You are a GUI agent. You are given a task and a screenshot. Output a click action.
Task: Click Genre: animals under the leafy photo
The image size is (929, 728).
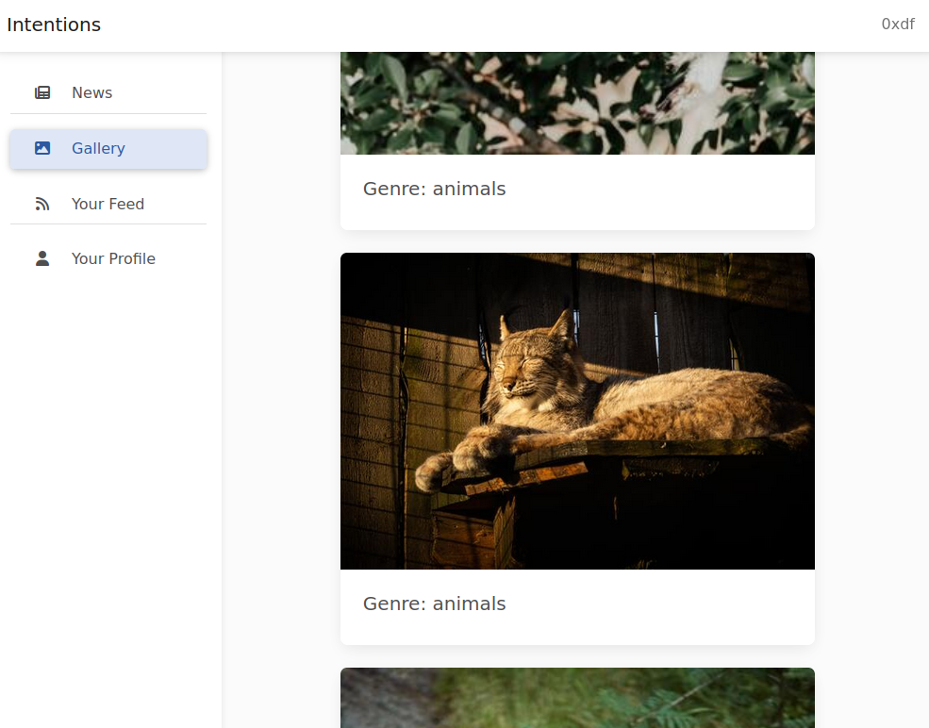tap(434, 189)
